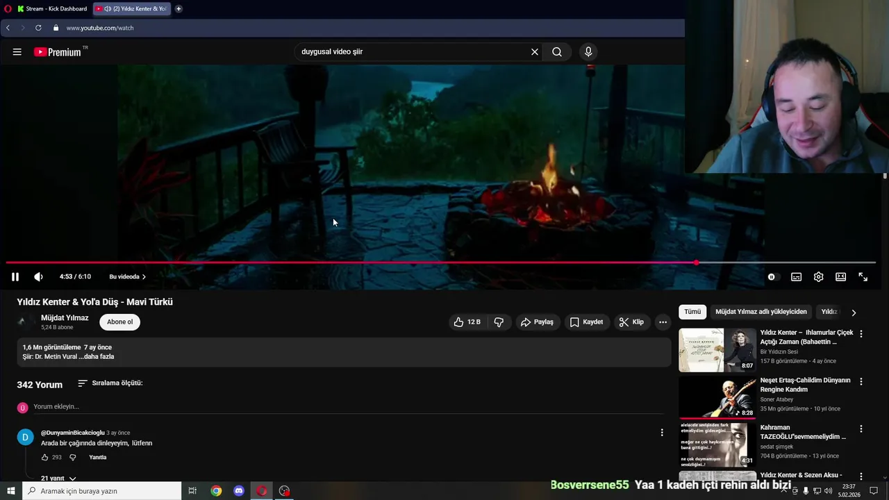889x500 pixels.
Task: Reply to comment with Yanıtla
Action: (x=97, y=458)
